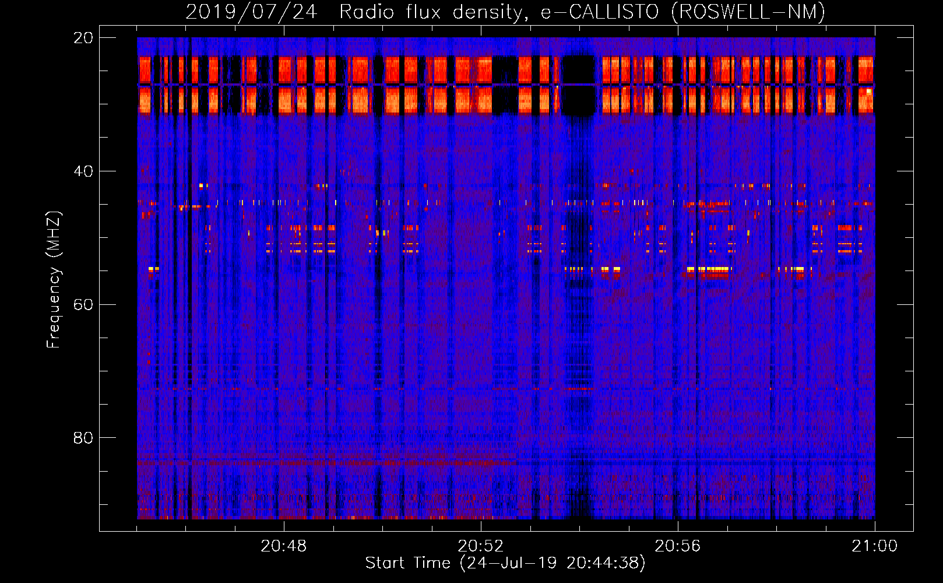
Task: Click the time tick label '21:00'
Action: click(874, 546)
